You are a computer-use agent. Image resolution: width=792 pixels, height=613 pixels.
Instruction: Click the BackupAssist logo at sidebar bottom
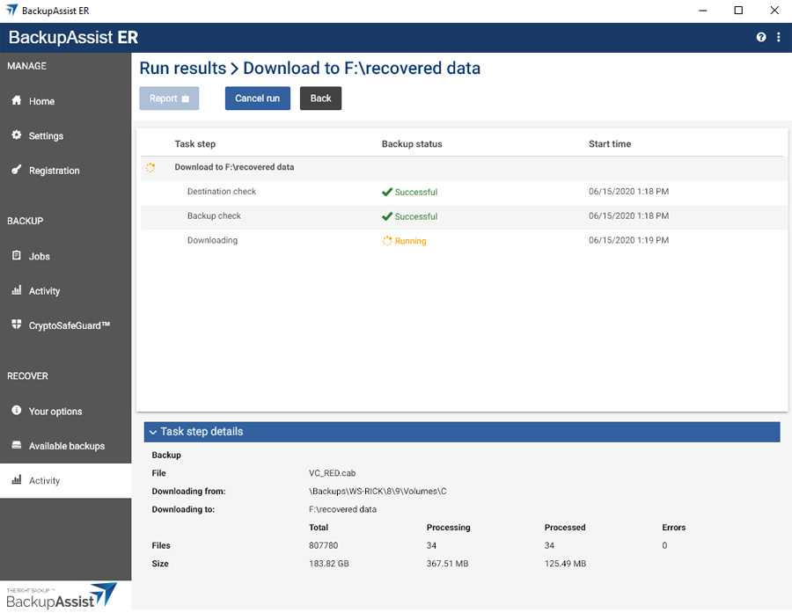(62, 595)
